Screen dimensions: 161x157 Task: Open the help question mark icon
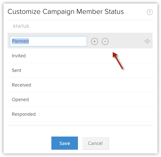(150, 12)
